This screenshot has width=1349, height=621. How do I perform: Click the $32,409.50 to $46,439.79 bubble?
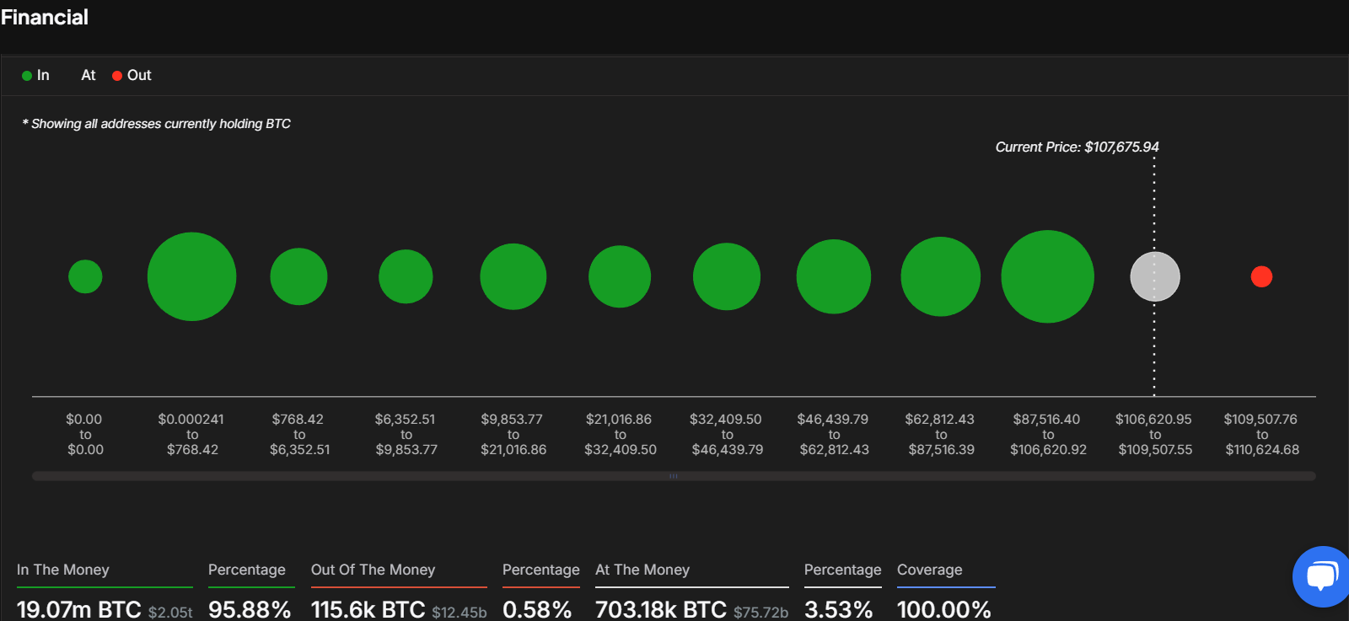[x=726, y=276]
